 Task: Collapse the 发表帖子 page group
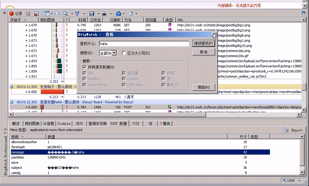[12, 87]
